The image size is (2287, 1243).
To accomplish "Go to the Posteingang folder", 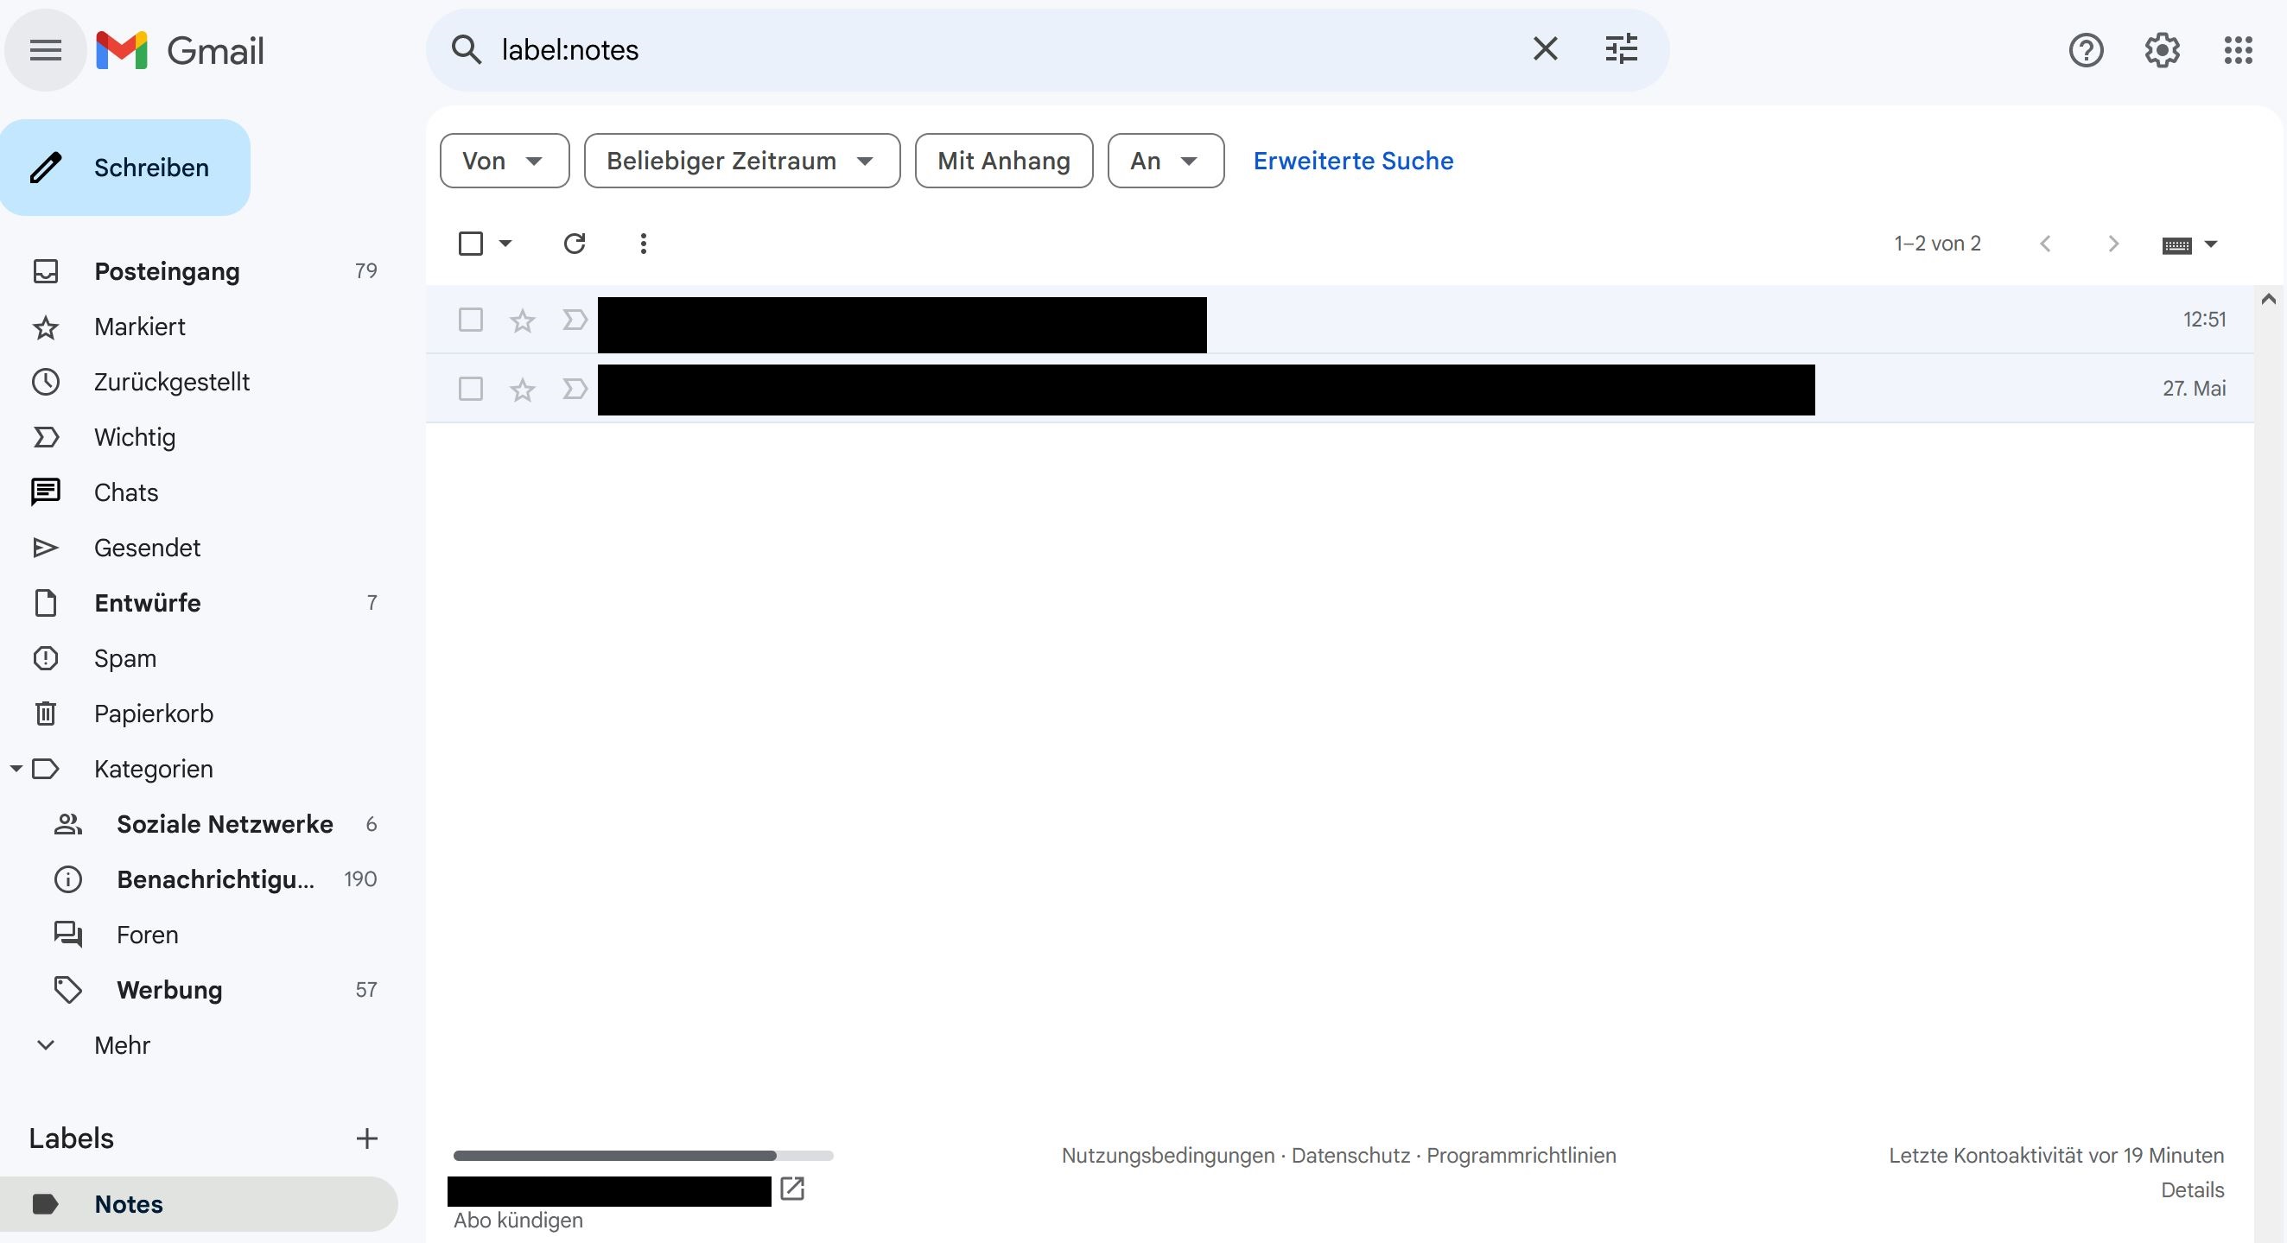I will point(167,272).
